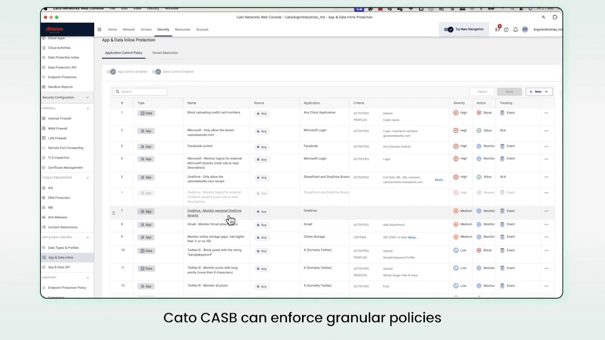Open Window in the macOS menu bar
The image size is (605, 340).
[172, 8]
